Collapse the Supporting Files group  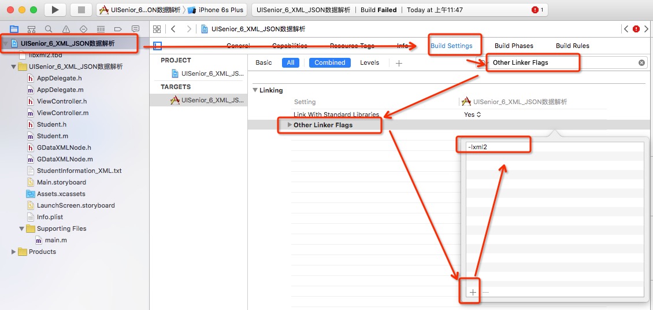pos(21,228)
